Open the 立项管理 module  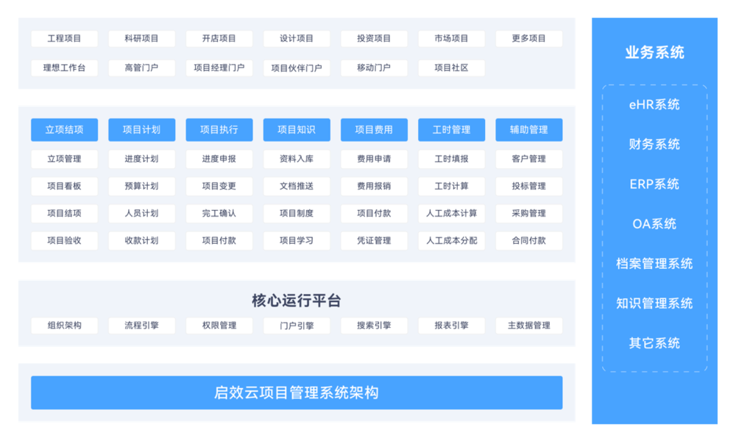tap(64, 159)
